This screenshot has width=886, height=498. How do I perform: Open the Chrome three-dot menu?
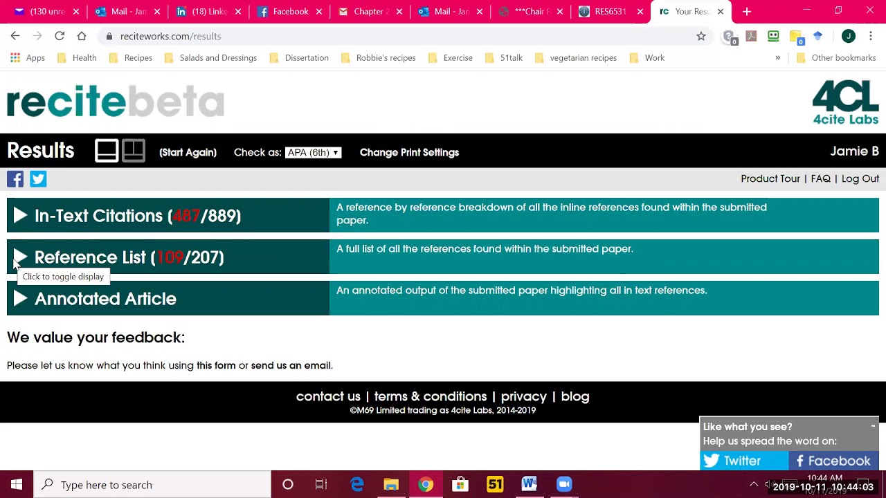(x=871, y=36)
